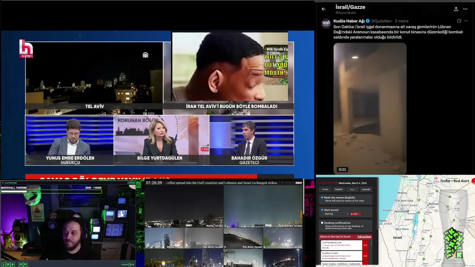Open camera 5 Tel Aviv feed
Image resolution: width=475 pixels, height=267 pixels.
click(243, 238)
